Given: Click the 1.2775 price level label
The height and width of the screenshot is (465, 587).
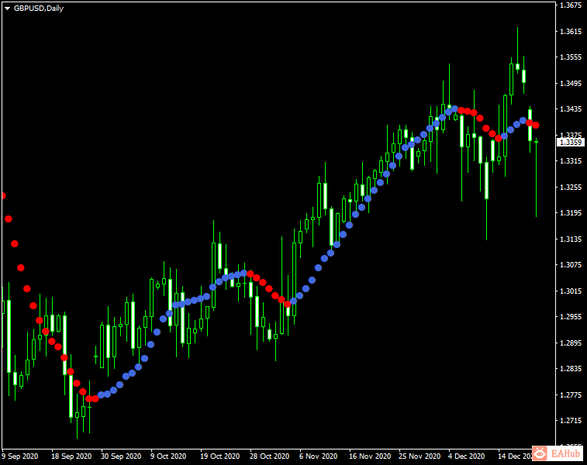Looking at the screenshot, I should [x=571, y=395].
